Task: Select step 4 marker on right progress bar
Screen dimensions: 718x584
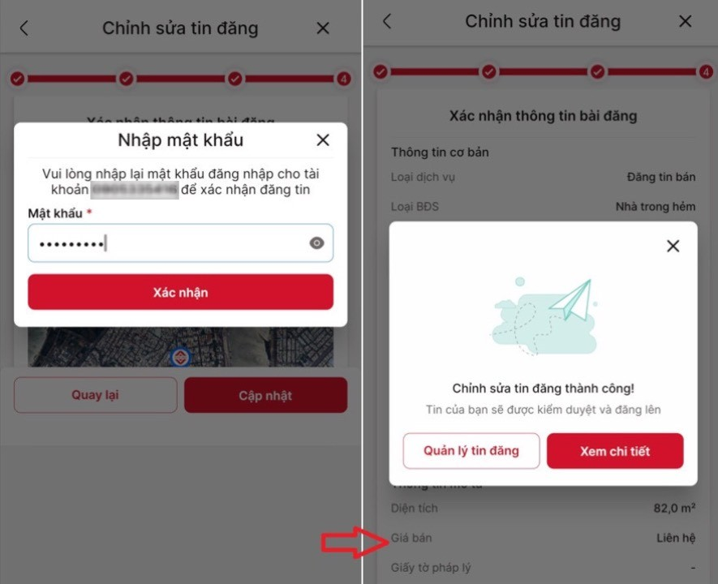Action: (706, 72)
